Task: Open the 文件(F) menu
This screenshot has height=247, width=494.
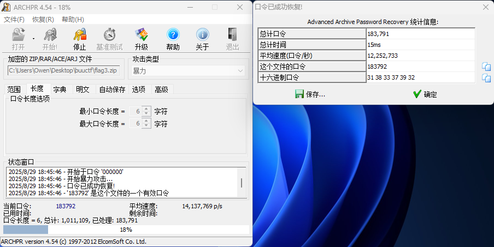Action: tap(14, 20)
